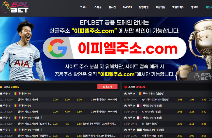212x138 pixels.
Task: Click soccer ball icon in first 카타르 D1 [전반전] row
Action: (x=125, y=106)
